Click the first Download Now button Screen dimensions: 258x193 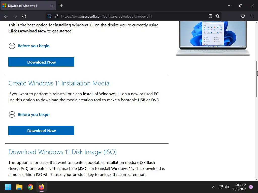(41, 62)
